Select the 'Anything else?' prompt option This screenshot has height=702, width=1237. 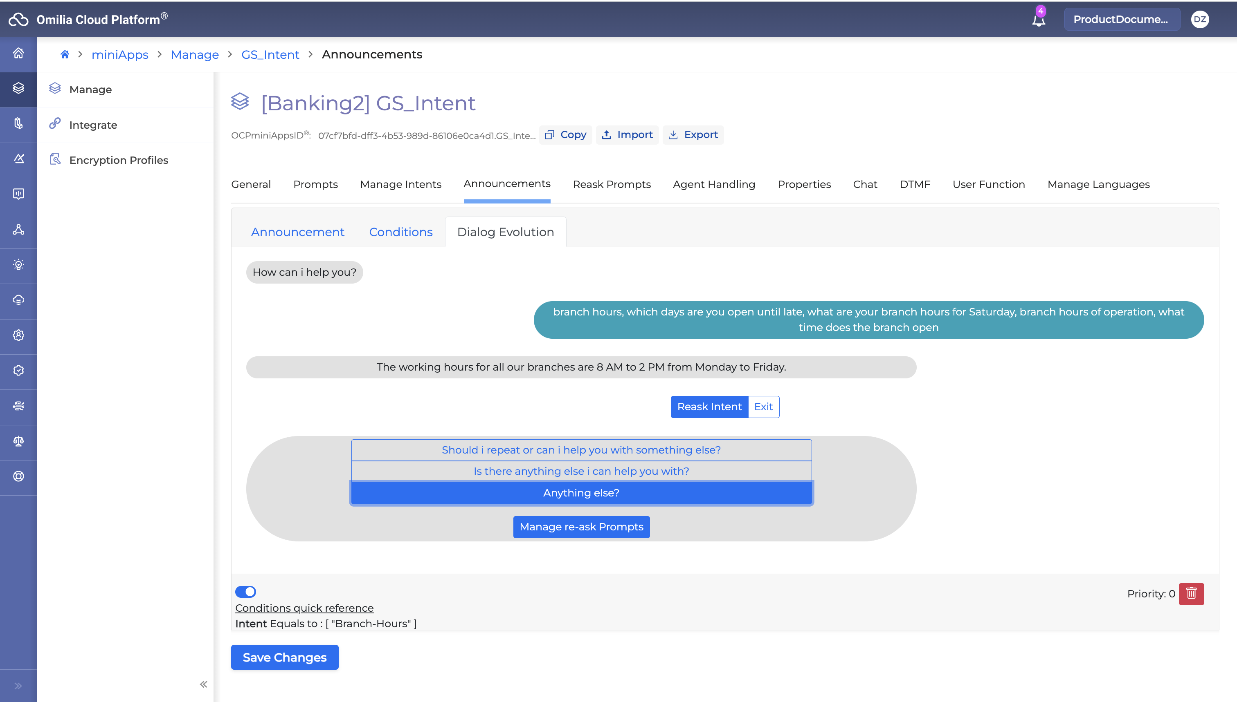[581, 493]
